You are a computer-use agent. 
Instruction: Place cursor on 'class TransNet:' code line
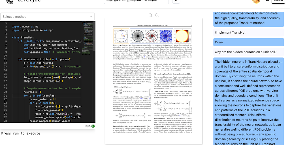pyautogui.click(x=23, y=37)
